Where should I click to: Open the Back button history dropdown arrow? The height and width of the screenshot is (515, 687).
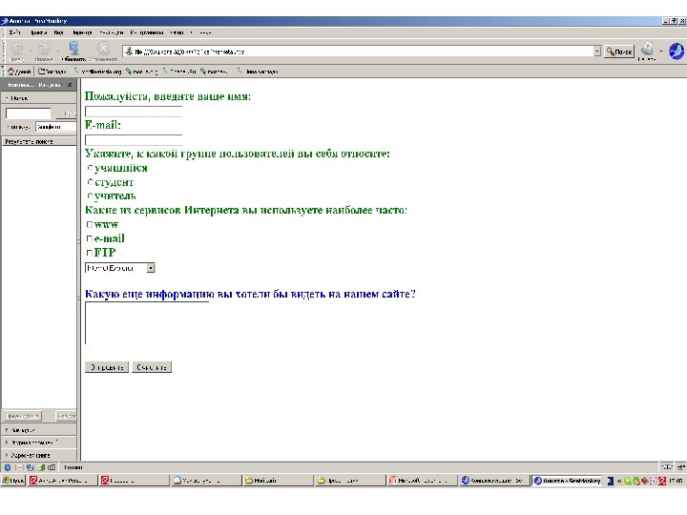click(x=31, y=50)
